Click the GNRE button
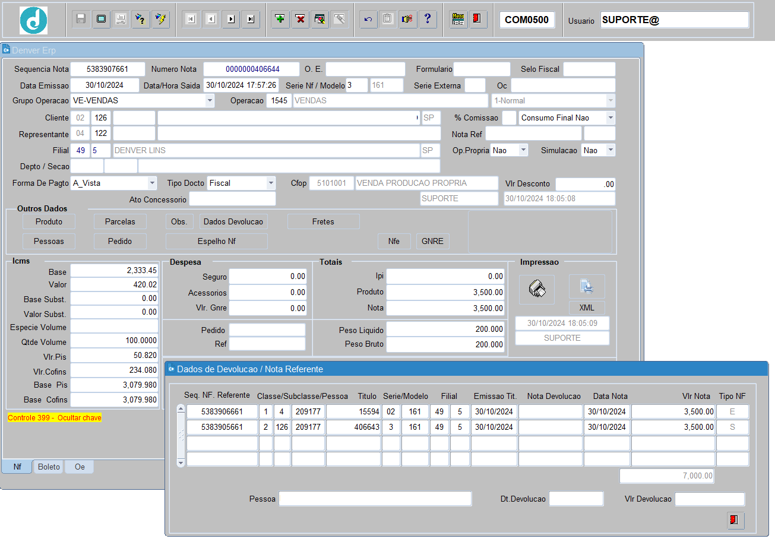775x542 pixels. (433, 241)
